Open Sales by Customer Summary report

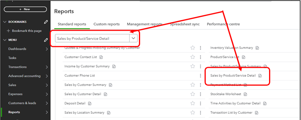(85, 85)
